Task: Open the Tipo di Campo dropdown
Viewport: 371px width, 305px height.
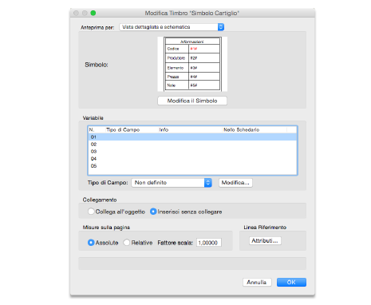Action: (x=172, y=183)
